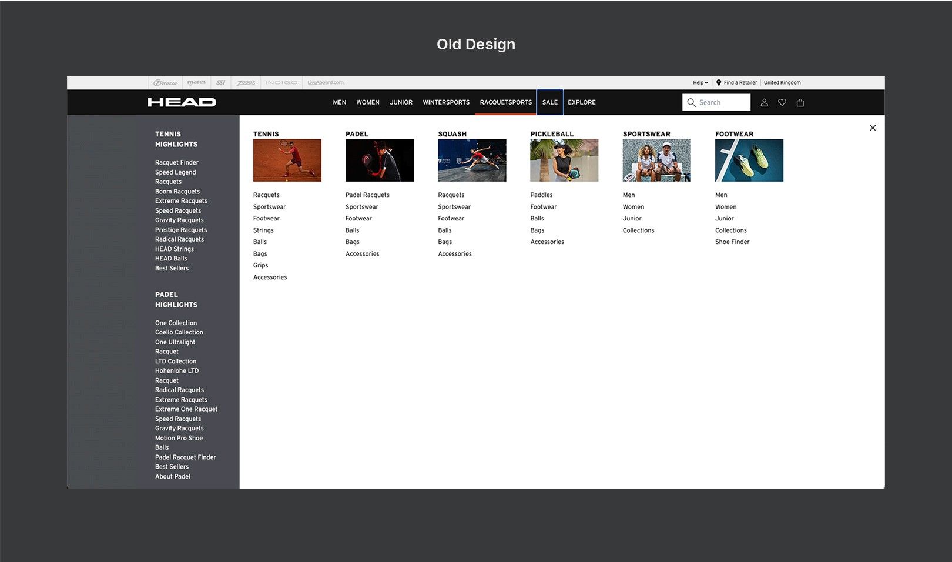
Task: Click the HEAD logo
Action: tap(182, 102)
